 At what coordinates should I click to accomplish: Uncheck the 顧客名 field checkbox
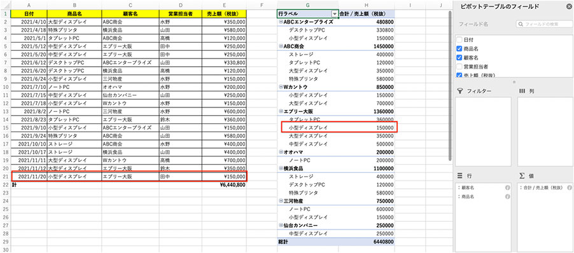point(459,58)
